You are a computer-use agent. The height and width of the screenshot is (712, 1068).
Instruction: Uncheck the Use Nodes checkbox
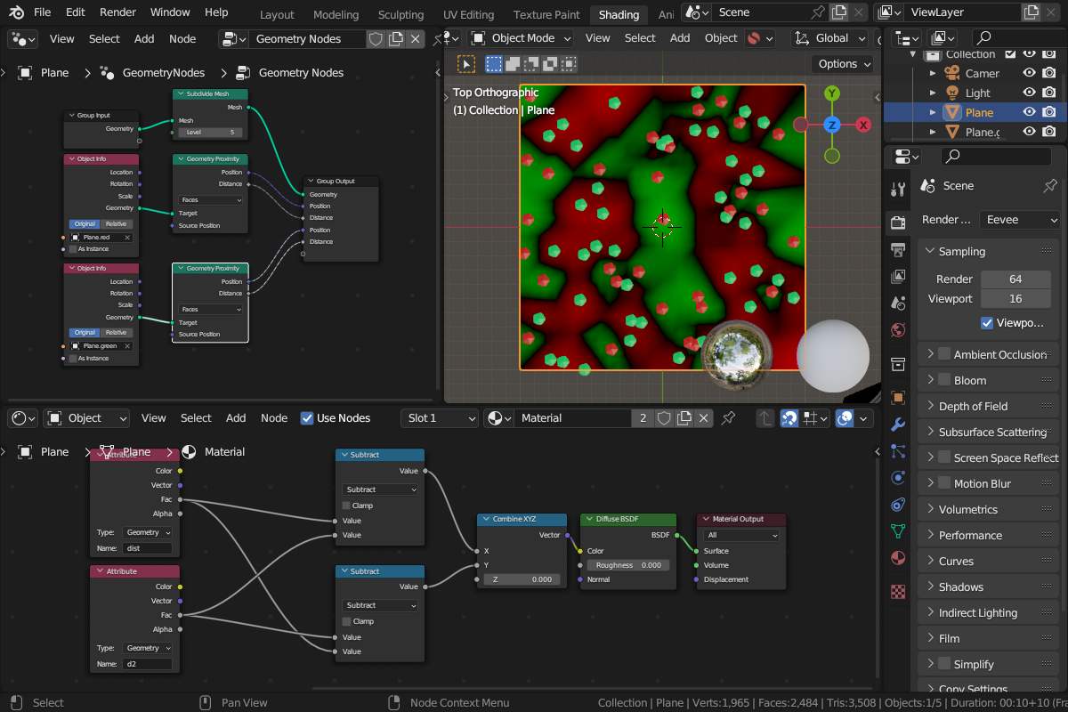[307, 417]
